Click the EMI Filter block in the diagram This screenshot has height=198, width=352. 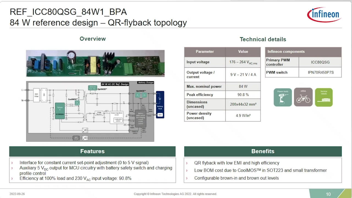tap(36, 95)
